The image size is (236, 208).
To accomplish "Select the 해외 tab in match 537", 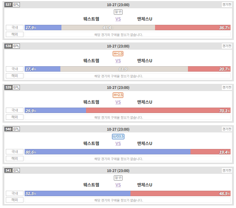I will (14, 34).
